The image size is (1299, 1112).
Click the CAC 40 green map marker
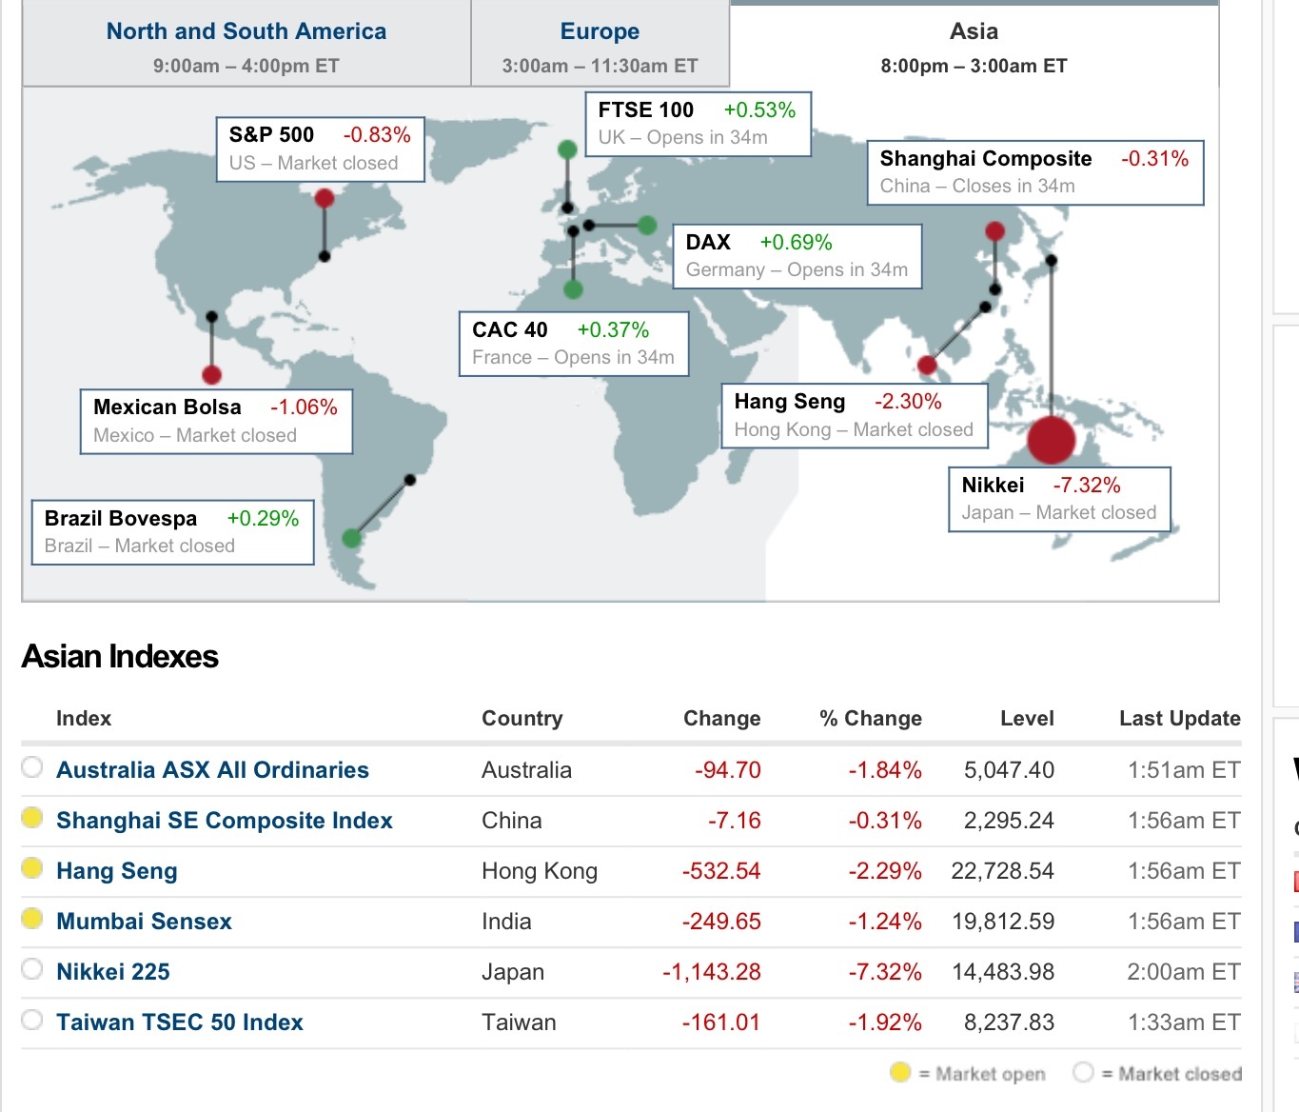(573, 289)
